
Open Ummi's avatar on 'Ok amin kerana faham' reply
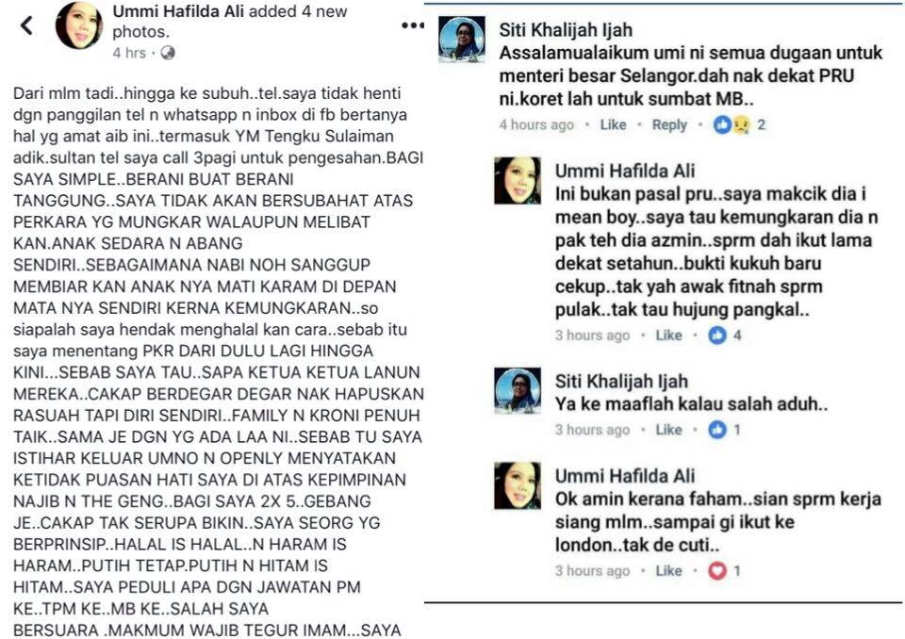518,485
